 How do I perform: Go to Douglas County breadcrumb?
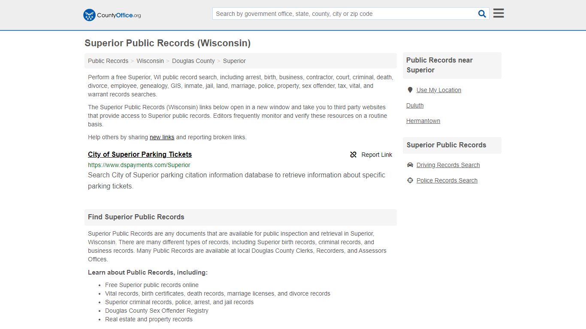tap(193, 61)
